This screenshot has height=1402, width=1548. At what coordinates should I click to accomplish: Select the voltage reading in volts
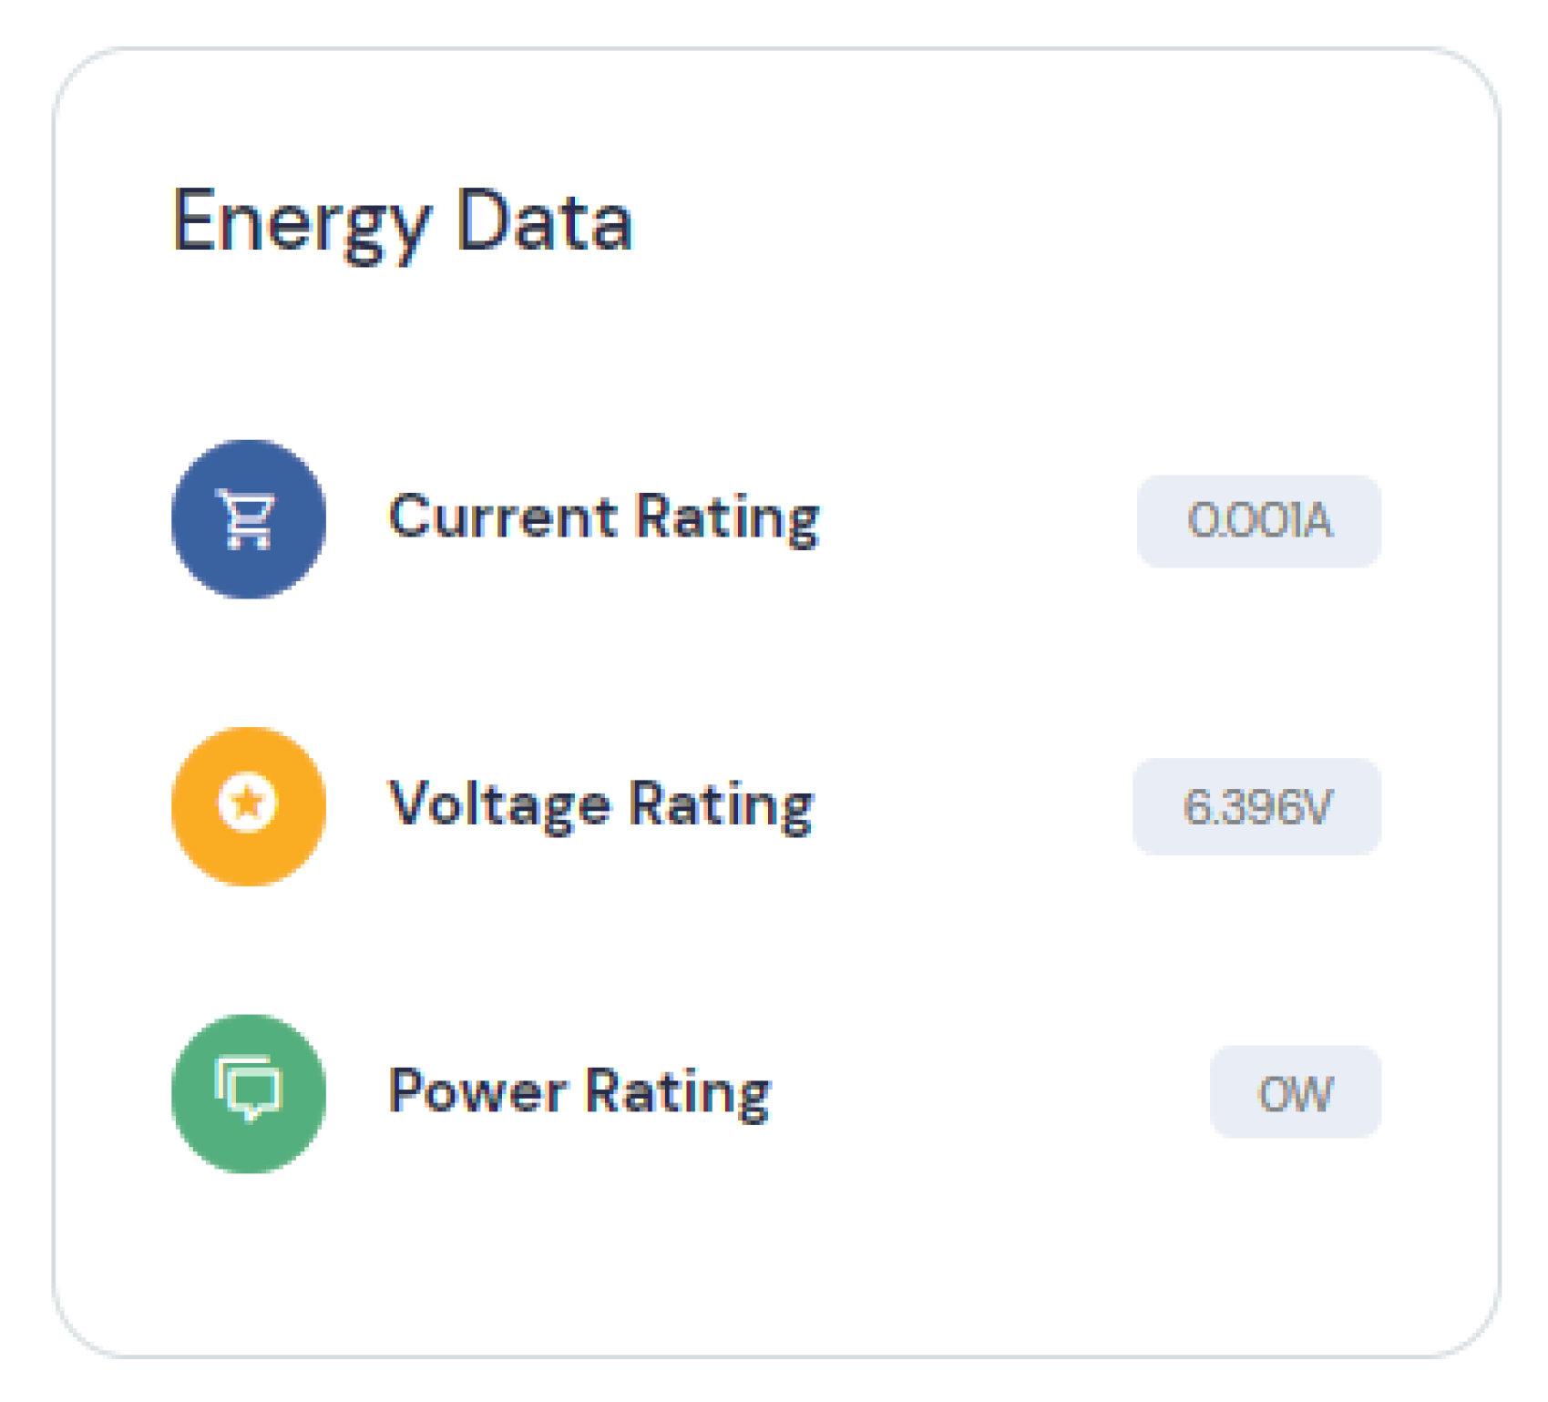click(x=1256, y=806)
